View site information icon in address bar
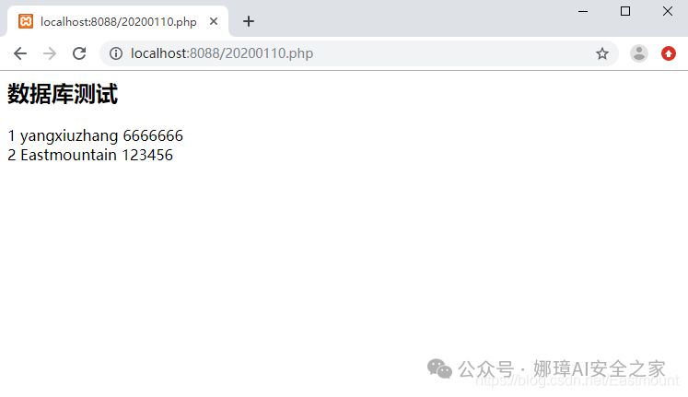Image resolution: width=688 pixels, height=397 pixels. tap(116, 53)
